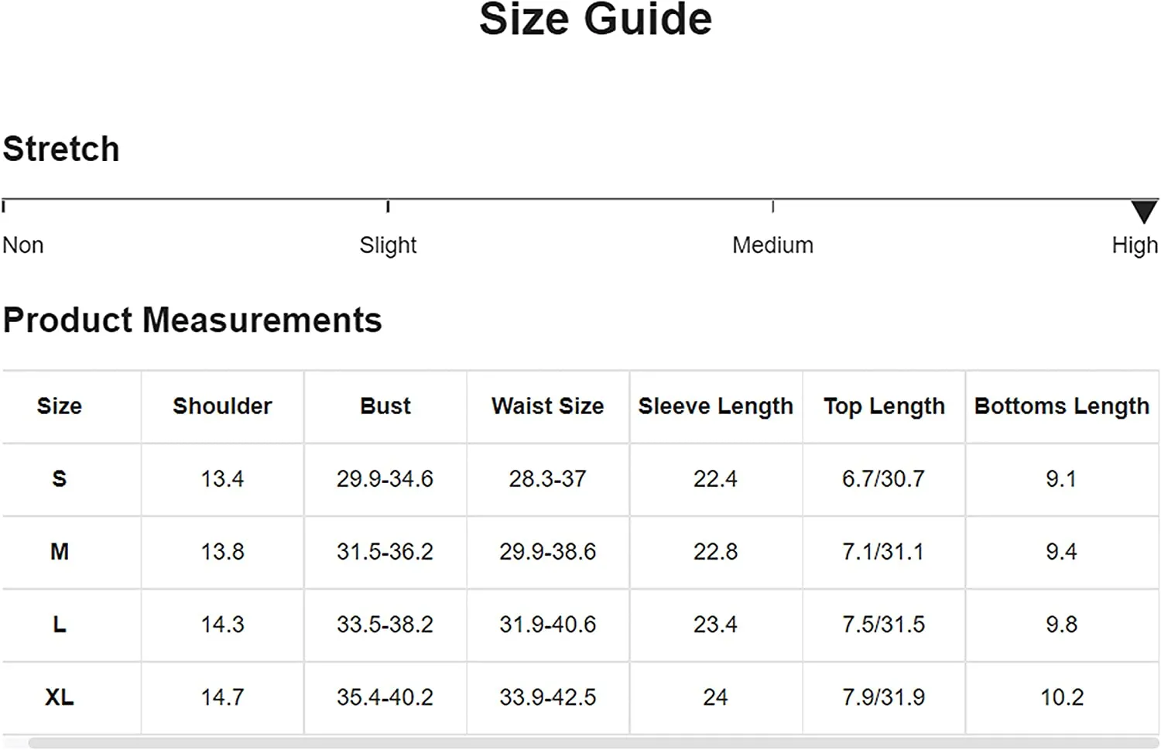The width and height of the screenshot is (1161, 750).
Task: Click the XL bust value 35.4-40.2
Action: tap(385, 697)
